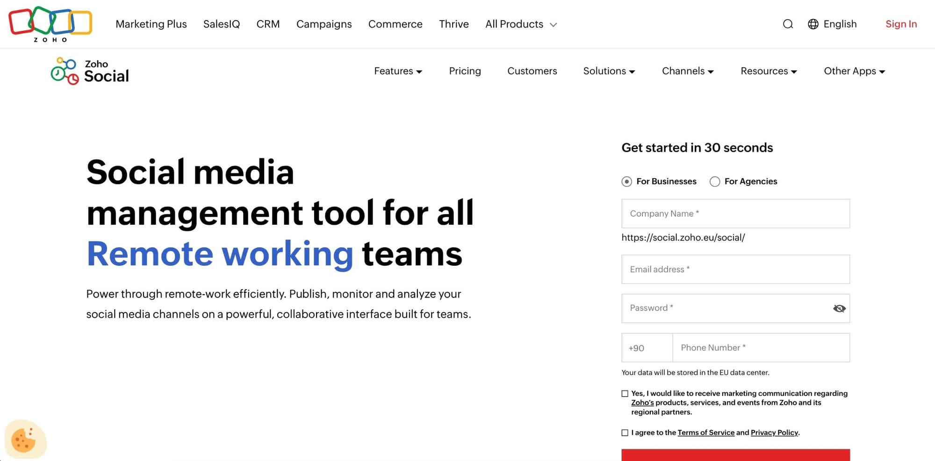Check the Terms of Service agreement checkbox
The width and height of the screenshot is (935, 461).
625,433
